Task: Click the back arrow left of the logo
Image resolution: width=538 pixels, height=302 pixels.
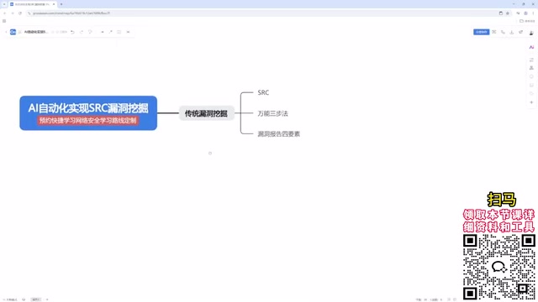Action: coord(6,32)
